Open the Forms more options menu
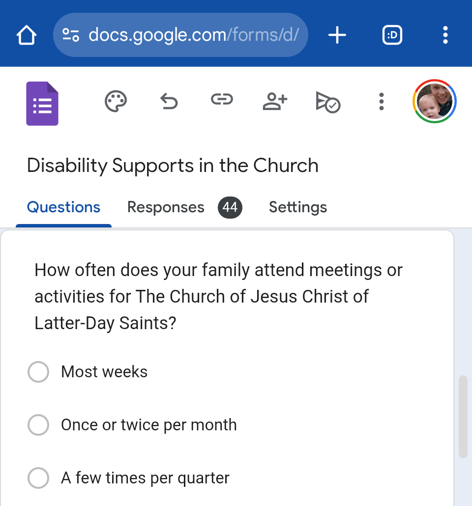The width and height of the screenshot is (472, 506). tap(381, 102)
